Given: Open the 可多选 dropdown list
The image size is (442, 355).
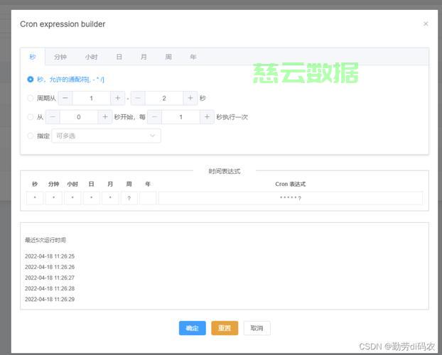Looking at the screenshot, I should [x=105, y=136].
